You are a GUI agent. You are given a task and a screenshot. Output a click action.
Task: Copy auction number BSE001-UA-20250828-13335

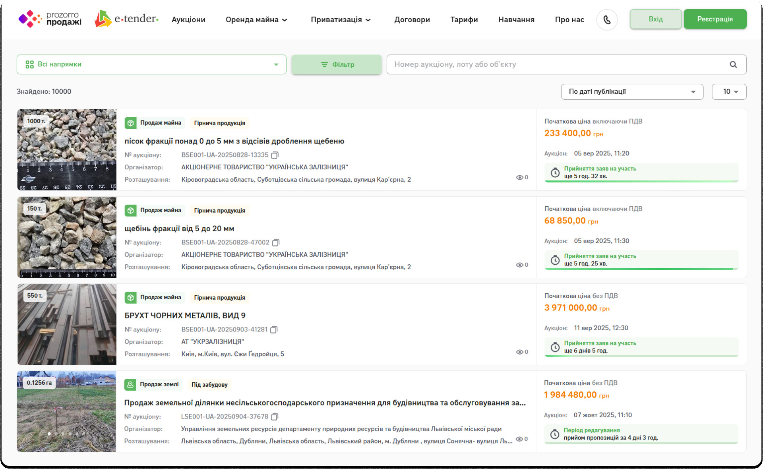point(275,155)
